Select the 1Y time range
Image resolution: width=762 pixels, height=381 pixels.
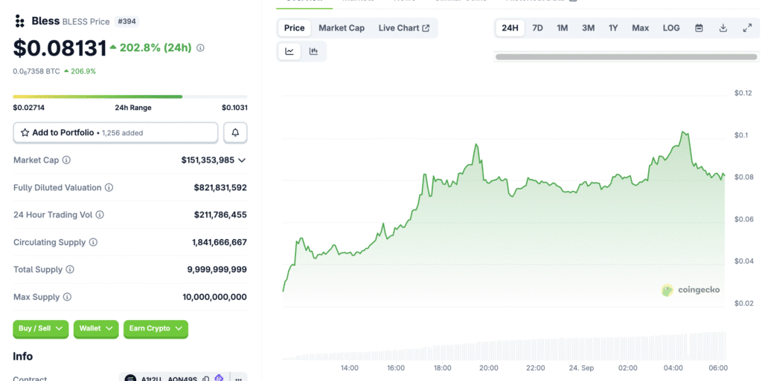[613, 28]
